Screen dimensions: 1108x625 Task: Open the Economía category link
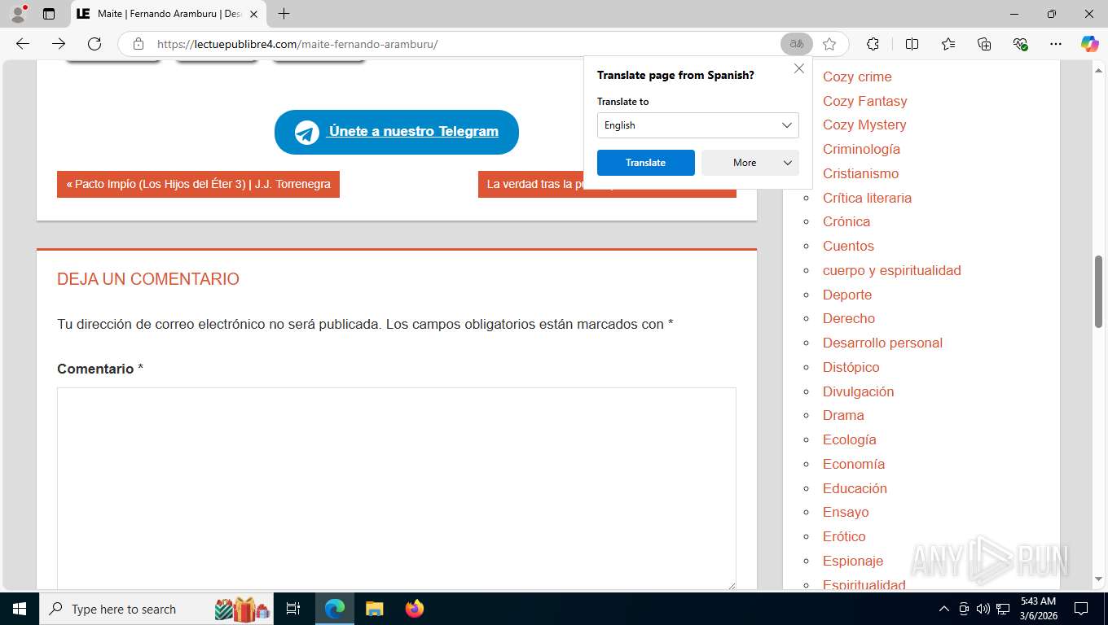click(x=854, y=464)
